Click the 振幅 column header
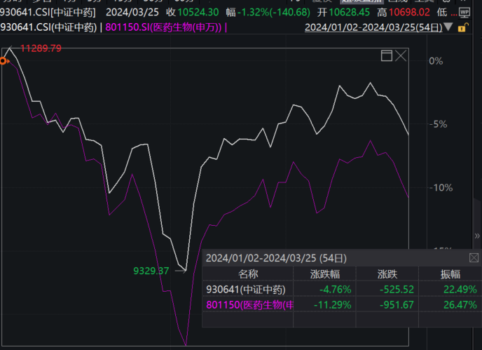 [x=450, y=274]
